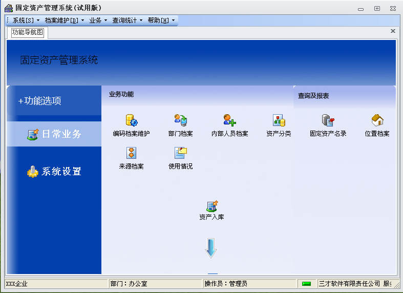The height and width of the screenshot is (293, 403).
Task: Click the 系统设置 sidebar icon
Action: pos(33,172)
